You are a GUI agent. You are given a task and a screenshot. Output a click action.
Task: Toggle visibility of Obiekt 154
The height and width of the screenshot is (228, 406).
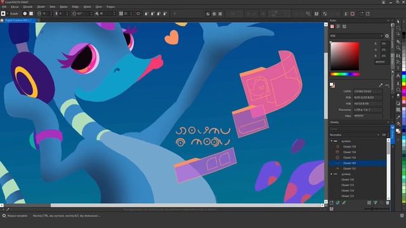[337, 158]
